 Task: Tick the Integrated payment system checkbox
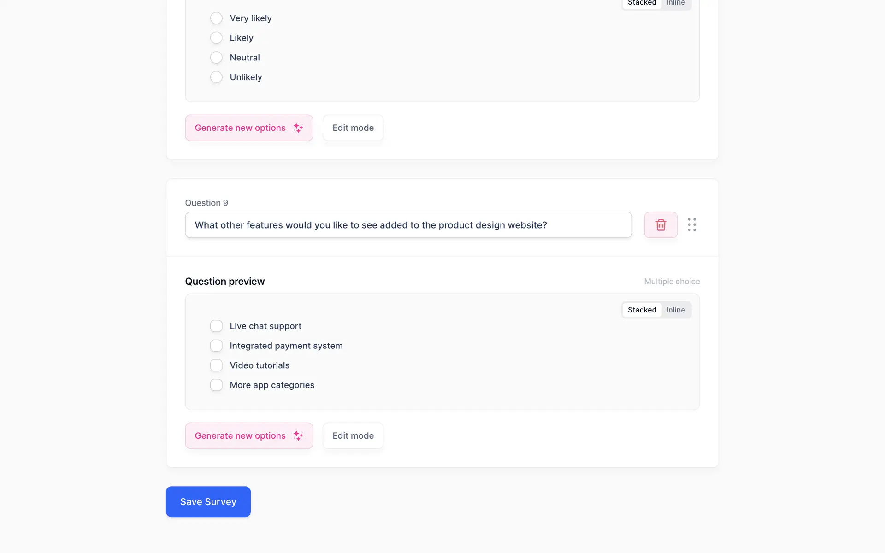pos(216,346)
